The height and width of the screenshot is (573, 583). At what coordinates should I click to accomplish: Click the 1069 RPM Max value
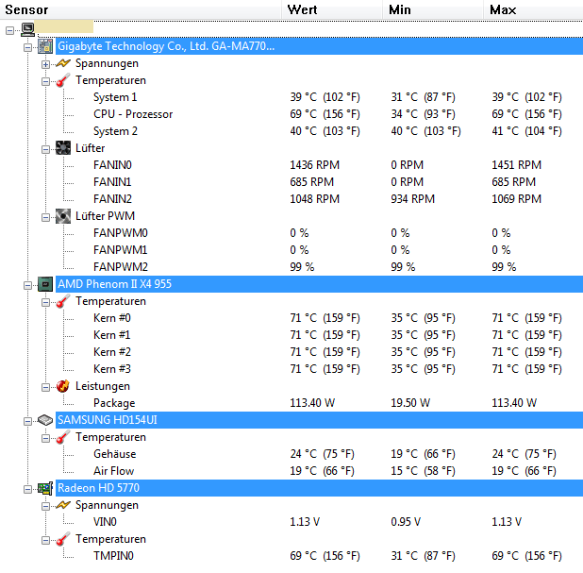[x=516, y=199]
